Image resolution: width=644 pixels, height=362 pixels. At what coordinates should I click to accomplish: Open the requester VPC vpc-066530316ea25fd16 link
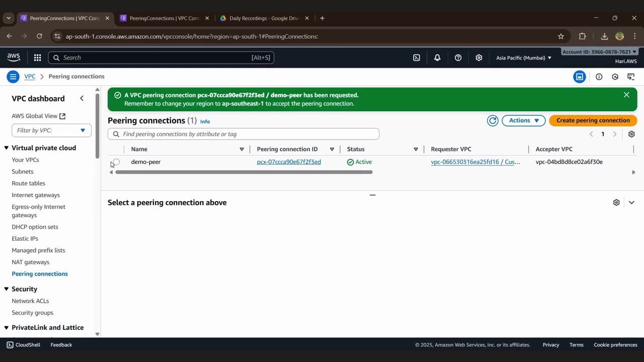tap(475, 162)
